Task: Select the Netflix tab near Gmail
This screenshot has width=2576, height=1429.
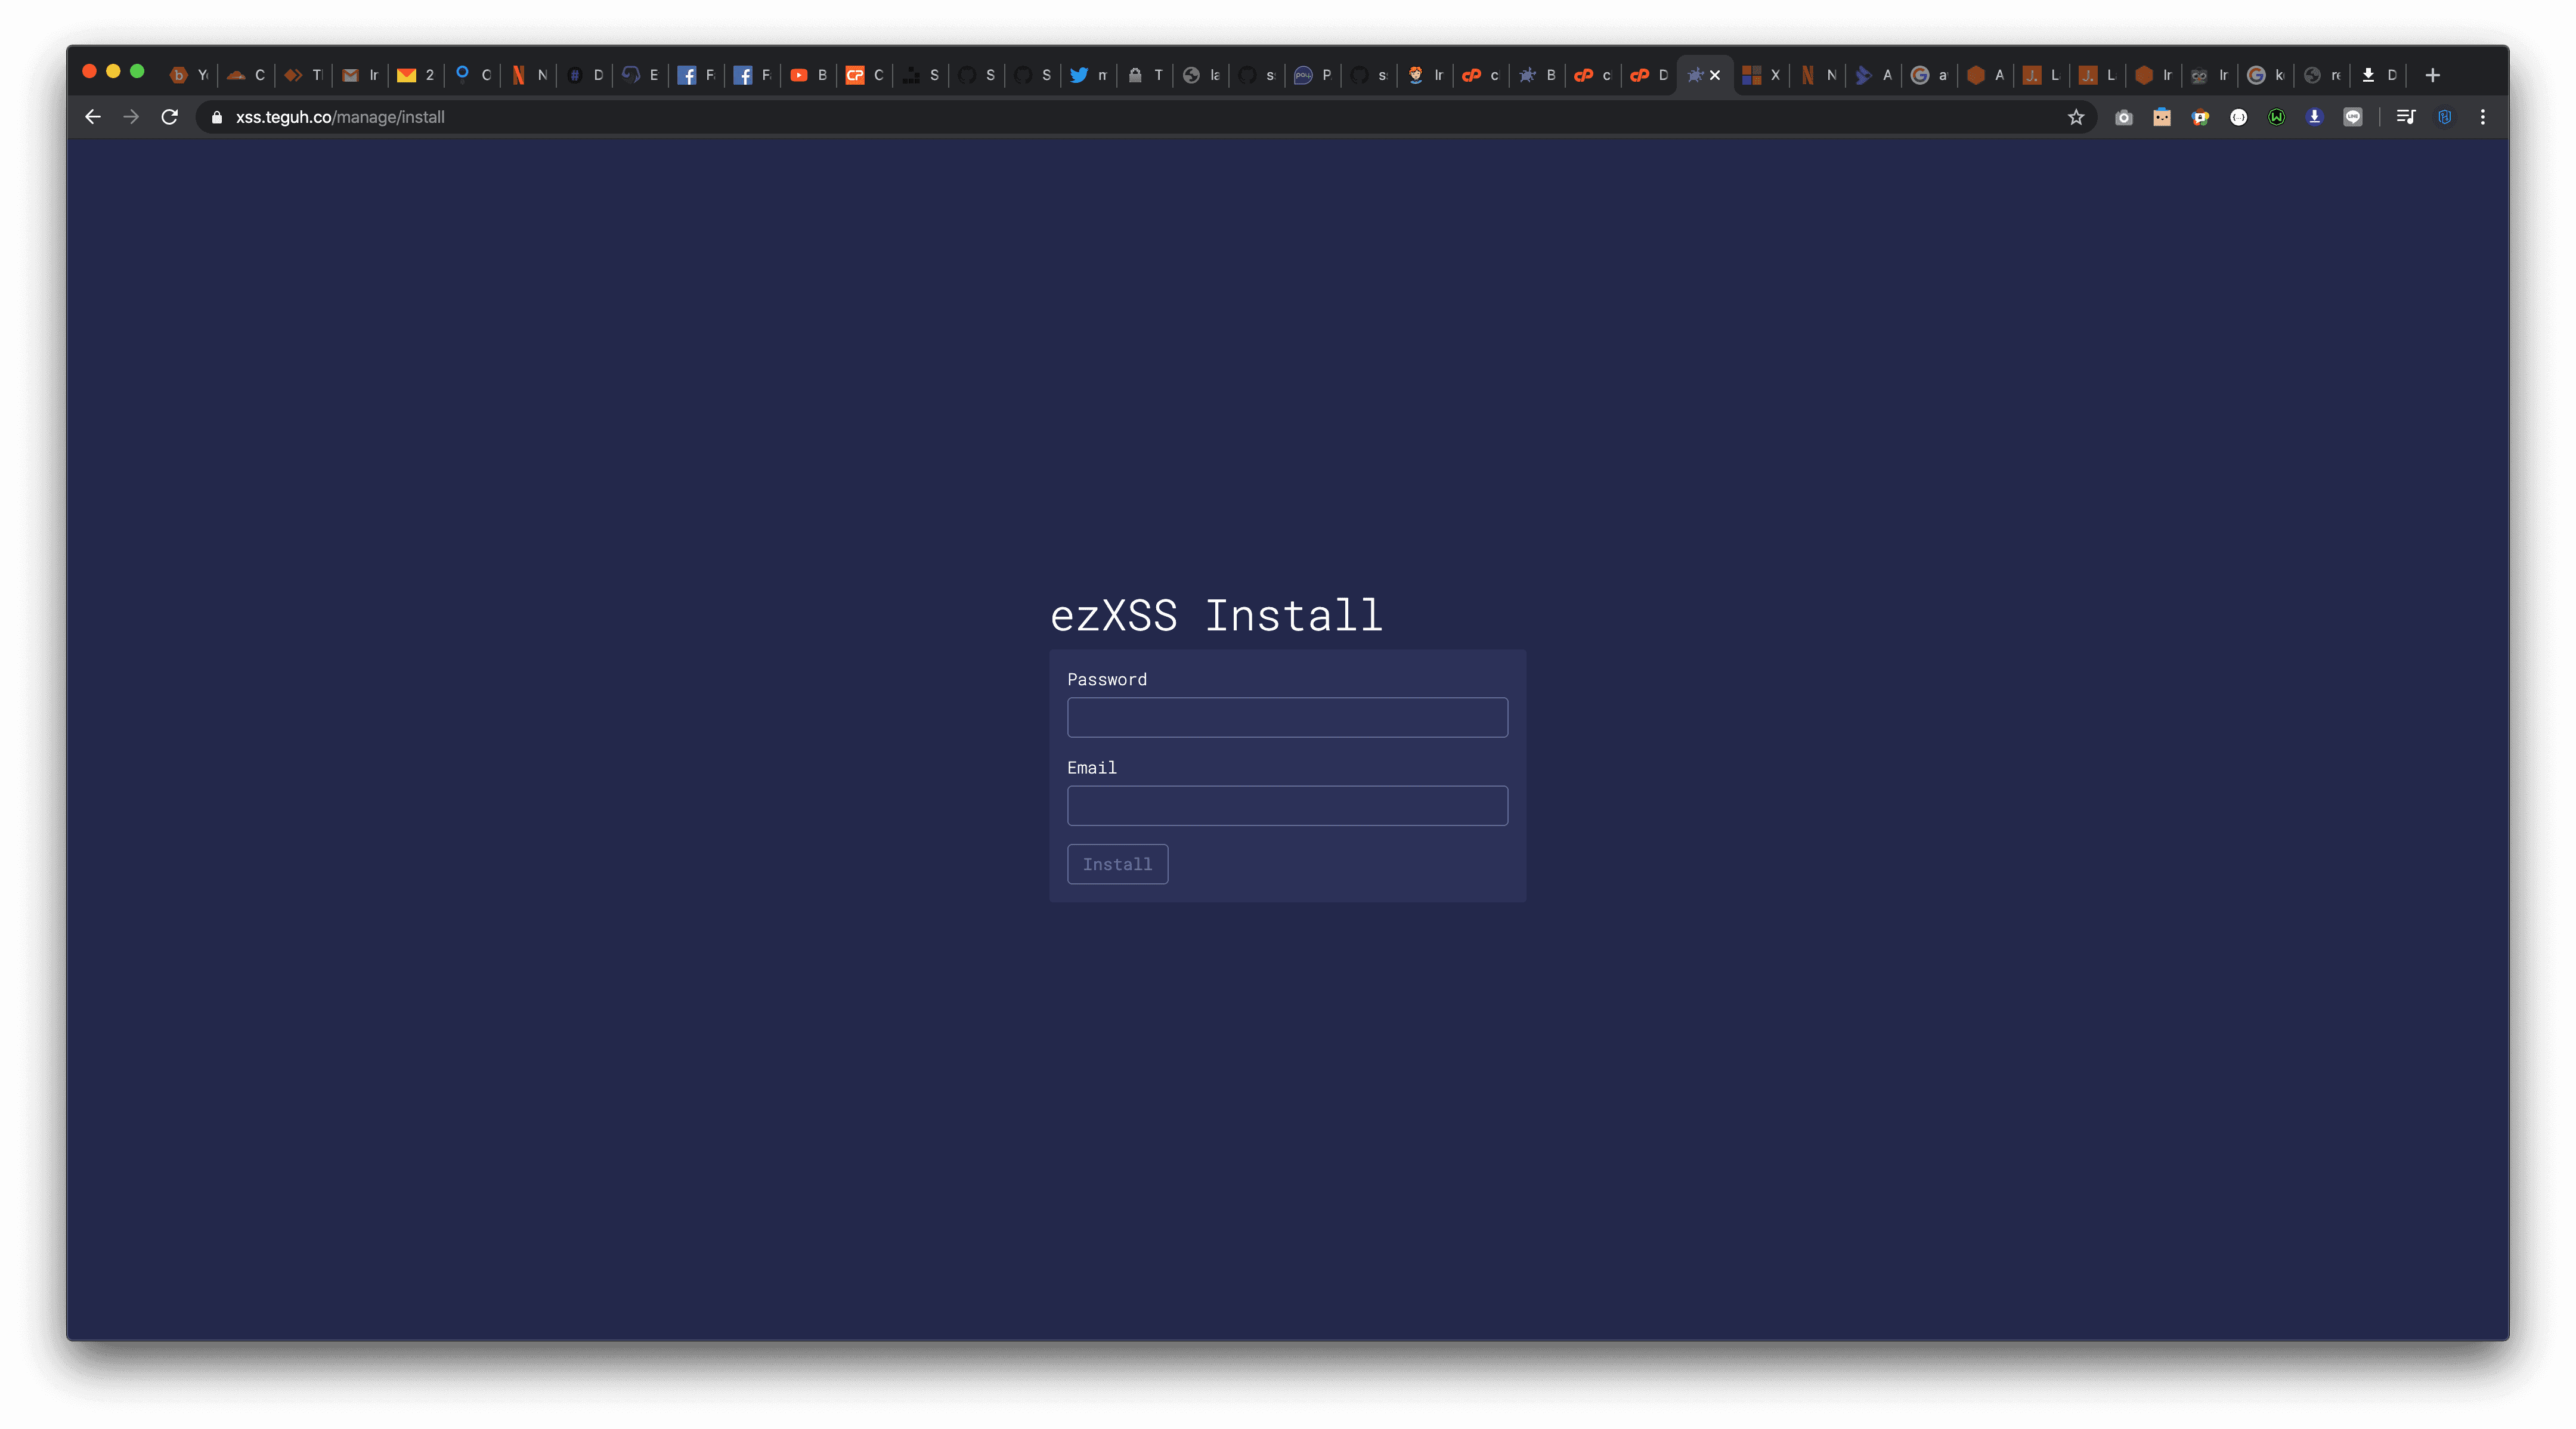Action: [527, 75]
